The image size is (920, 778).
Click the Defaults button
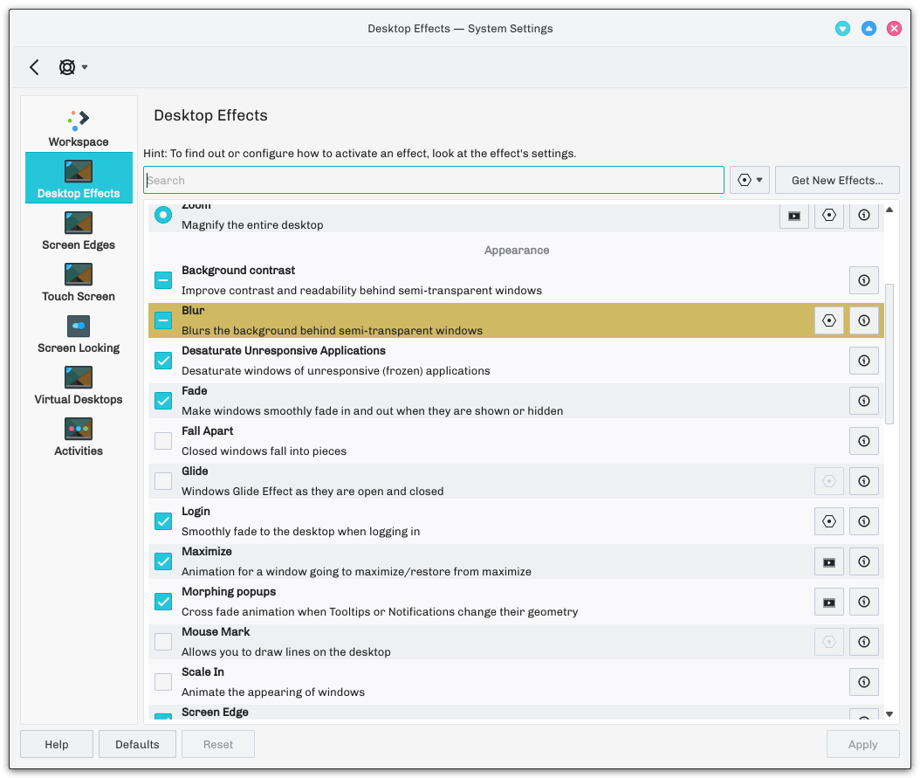[137, 744]
